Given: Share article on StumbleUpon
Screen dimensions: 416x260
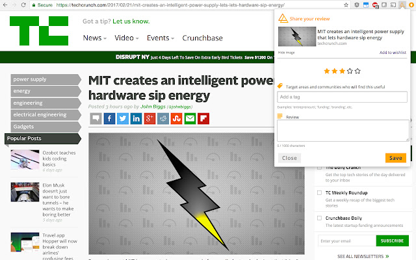Looking at the screenshot, I should point(176,118).
